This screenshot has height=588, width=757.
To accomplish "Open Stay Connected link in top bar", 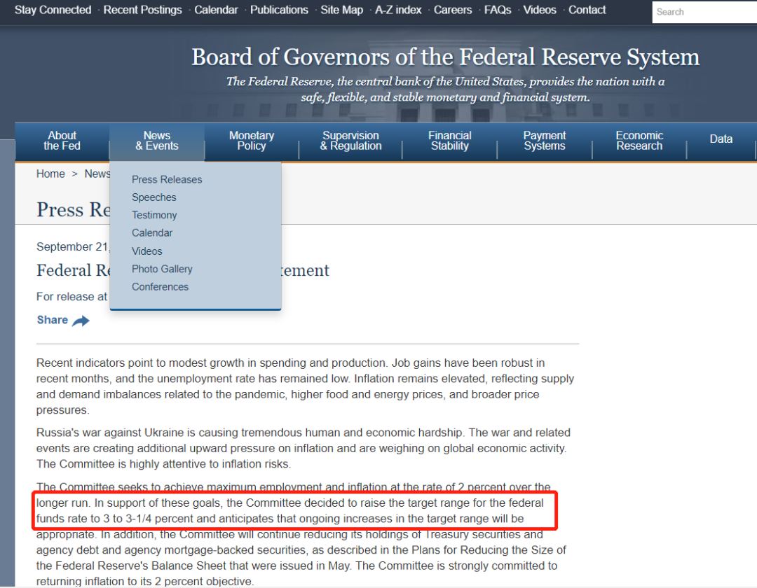I will (53, 10).
